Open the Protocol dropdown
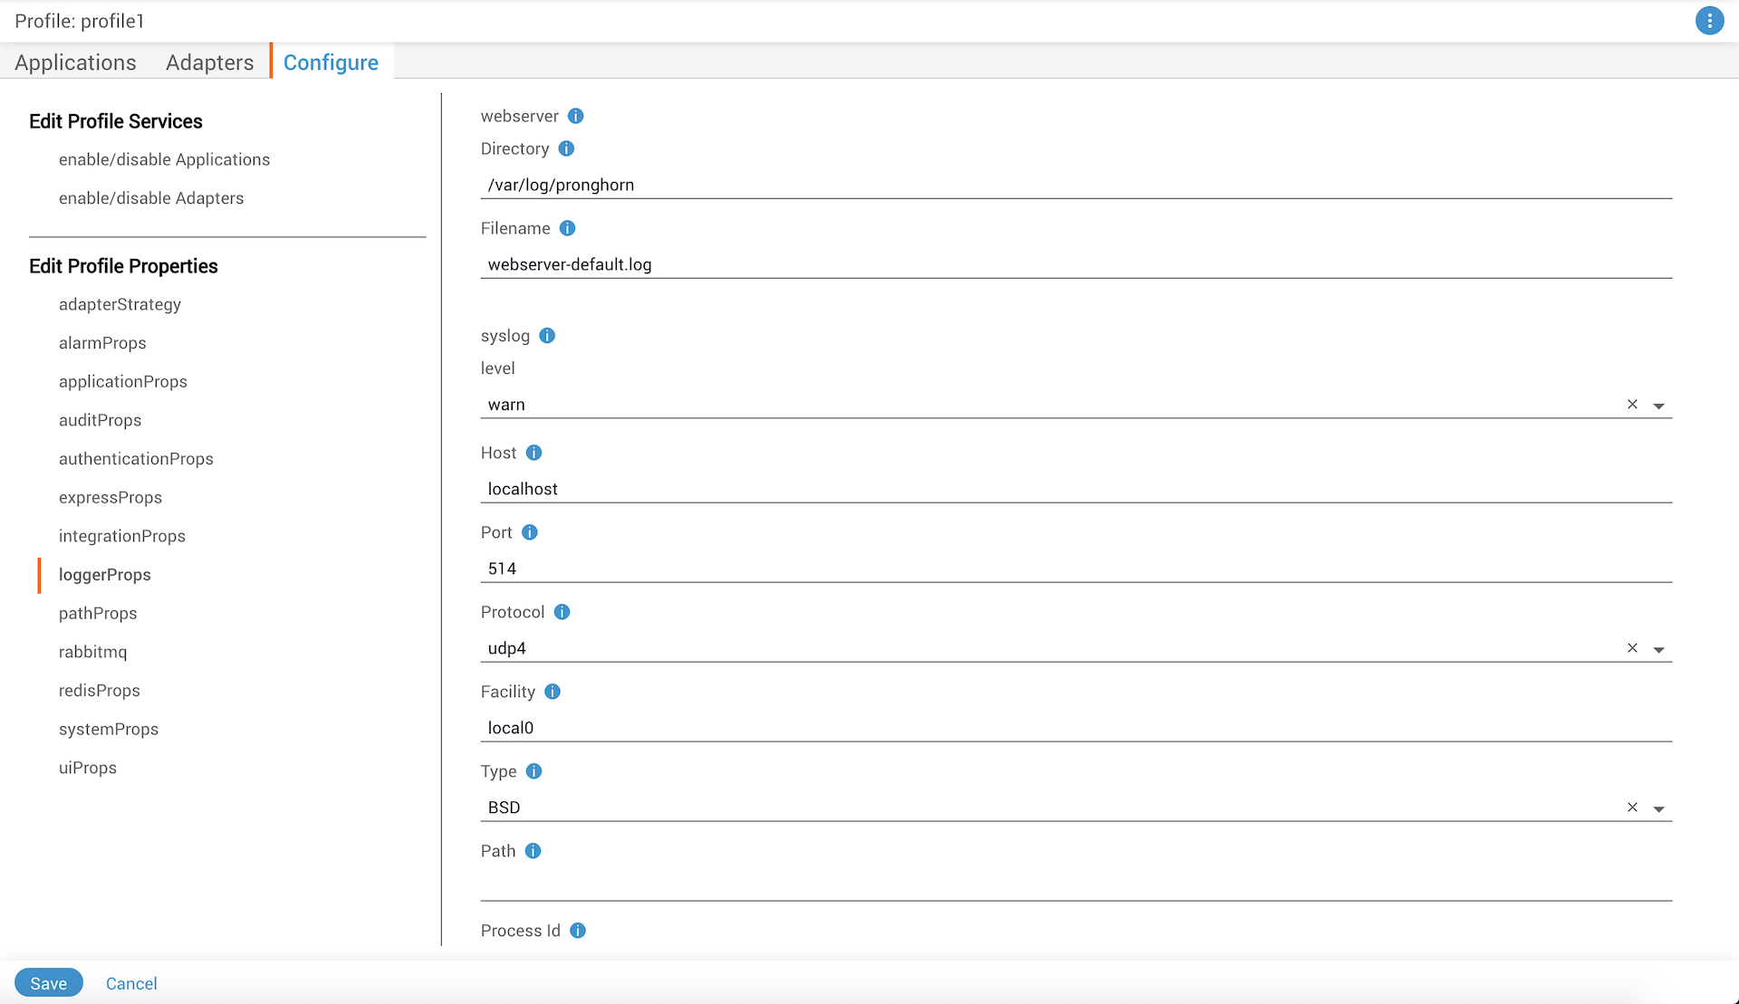The image size is (1739, 1004). [x=1660, y=648]
